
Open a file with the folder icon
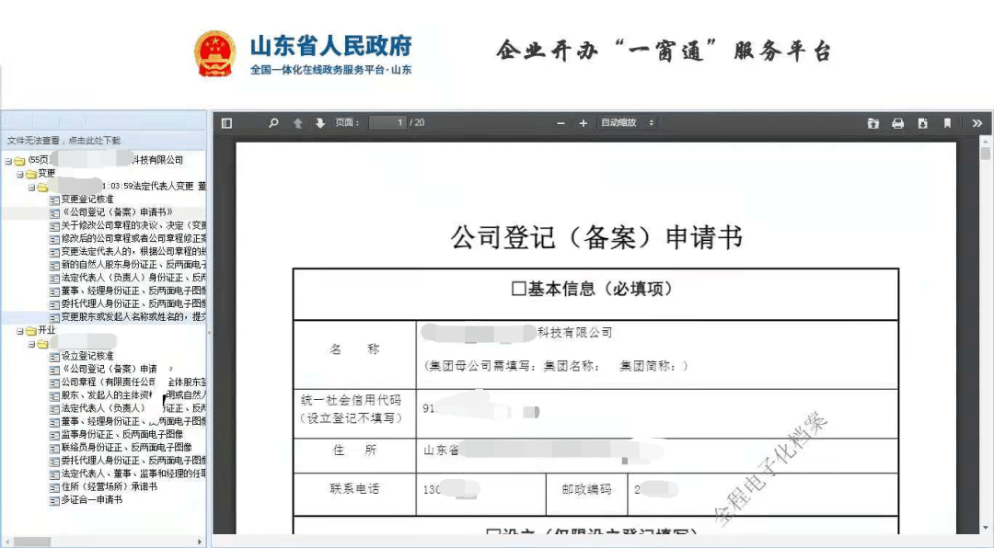[x=873, y=122]
